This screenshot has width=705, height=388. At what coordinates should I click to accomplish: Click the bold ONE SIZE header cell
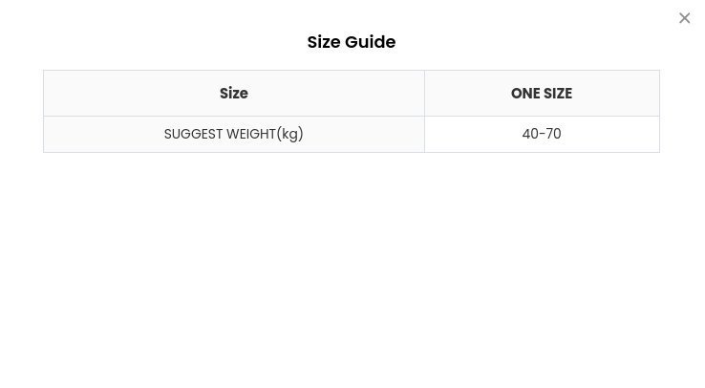click(542, 94)
